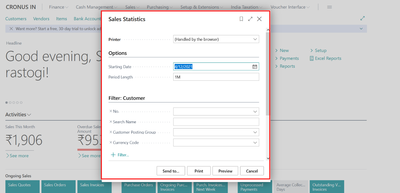Remove the Currency Code filter
This screenshot has height=193, width=400.
pos(111,142)
